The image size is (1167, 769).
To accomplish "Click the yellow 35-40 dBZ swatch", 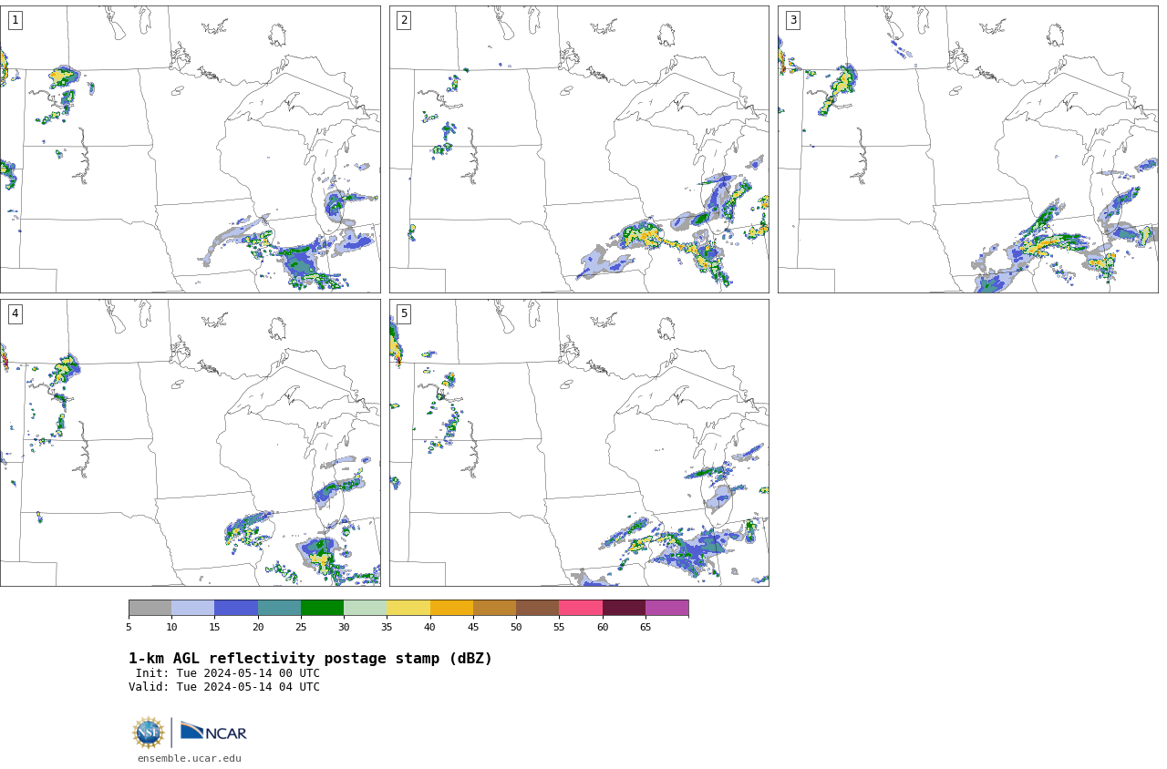I will [x=408, y=609].
